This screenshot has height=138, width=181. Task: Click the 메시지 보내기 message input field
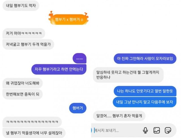117,130
